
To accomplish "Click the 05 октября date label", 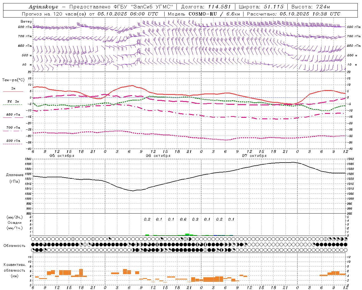I will click(x=62, y=156).
